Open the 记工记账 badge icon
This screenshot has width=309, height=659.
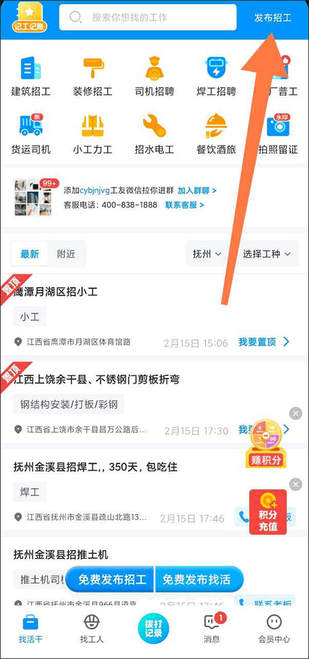click(x=29, y=17)
